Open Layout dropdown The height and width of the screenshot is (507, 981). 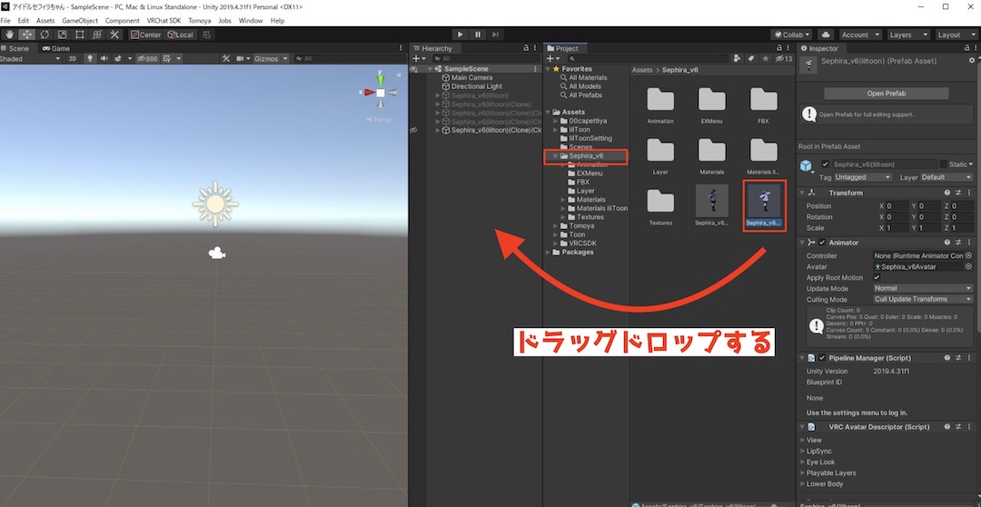click(956, 35)
